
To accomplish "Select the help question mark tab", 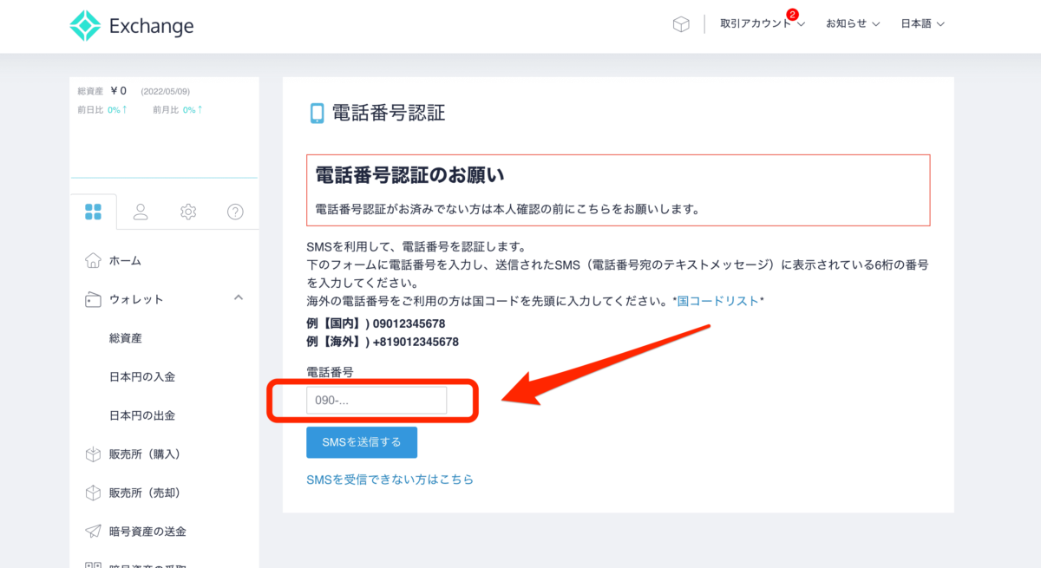I will coord(235,212).
